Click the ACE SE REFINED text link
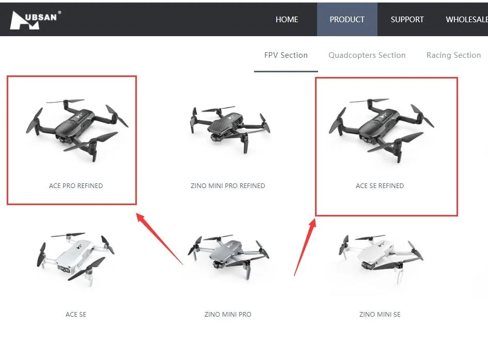This screenshot has width=488, height=358. point(380,186)
